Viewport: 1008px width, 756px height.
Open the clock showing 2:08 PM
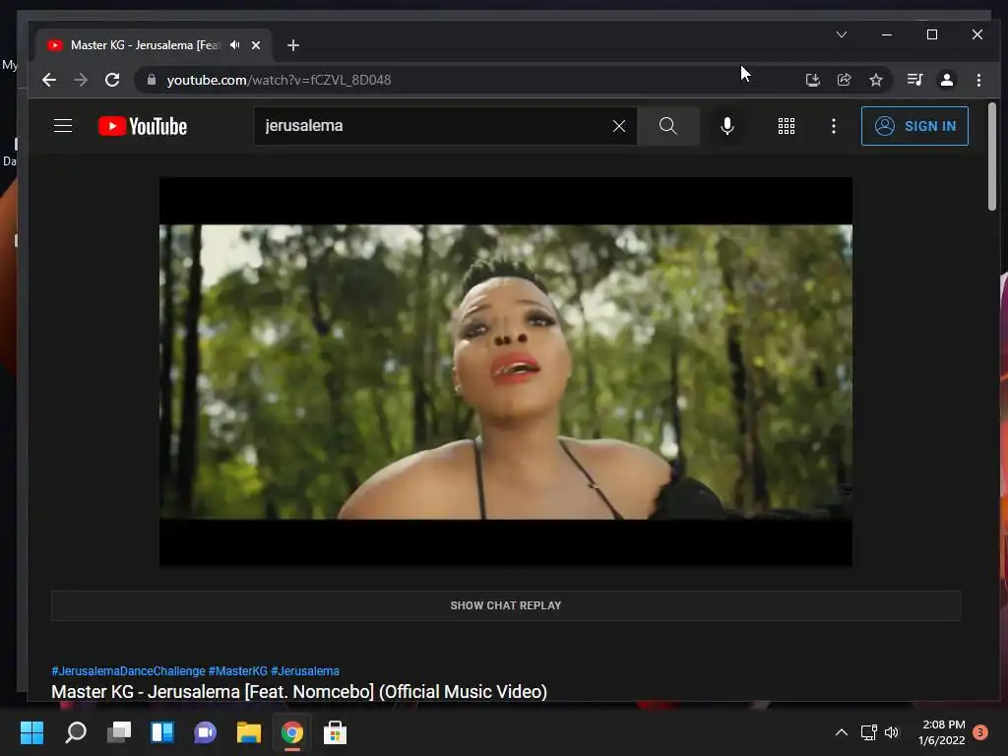click(942, 732)
